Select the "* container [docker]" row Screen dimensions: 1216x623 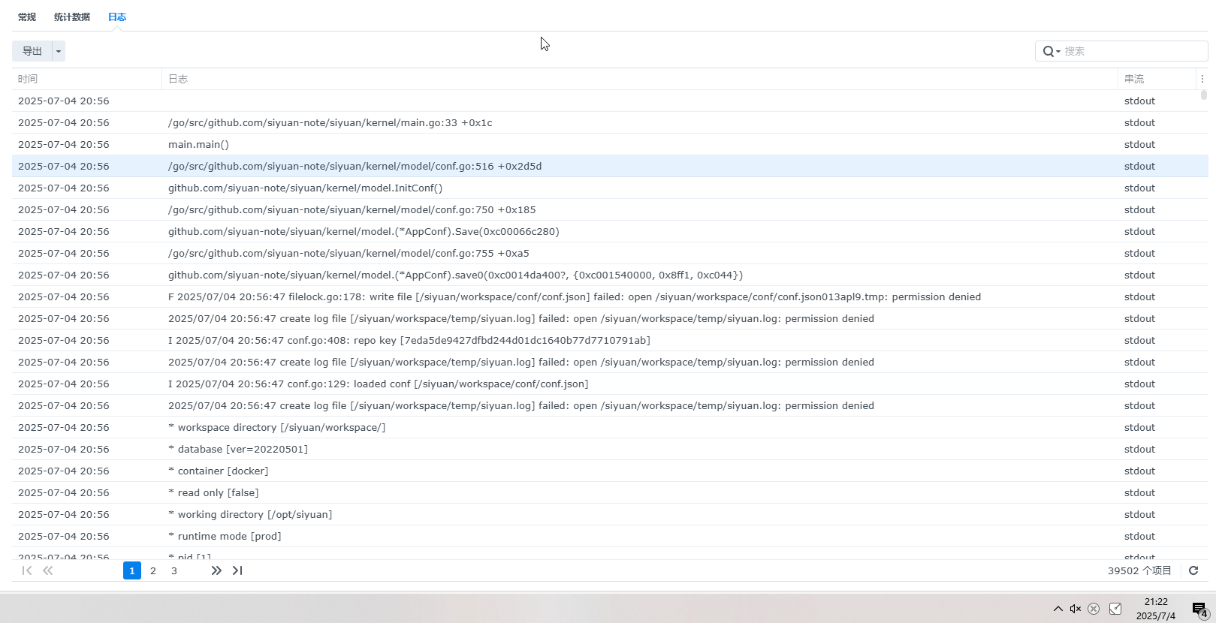pyautogui.click(x=610, y=471)
